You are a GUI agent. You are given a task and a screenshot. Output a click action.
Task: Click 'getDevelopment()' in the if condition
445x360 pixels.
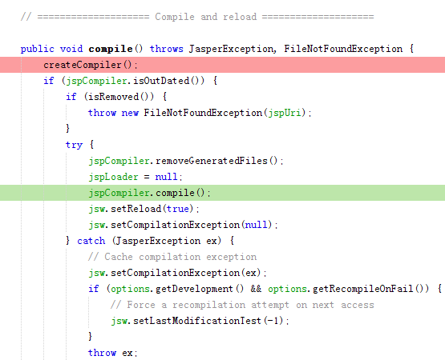[200, 289]
